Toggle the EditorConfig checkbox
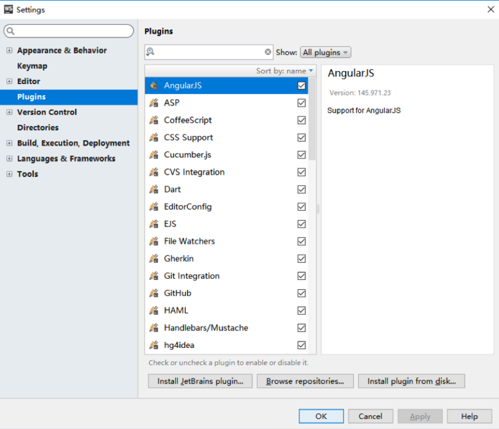This screenshot has height=429, width=499. pos(301,206)
